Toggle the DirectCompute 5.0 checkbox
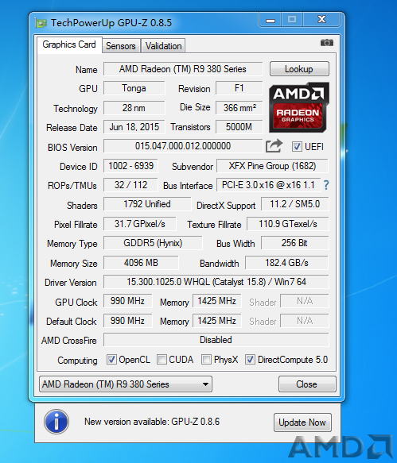 pos(250,360)
